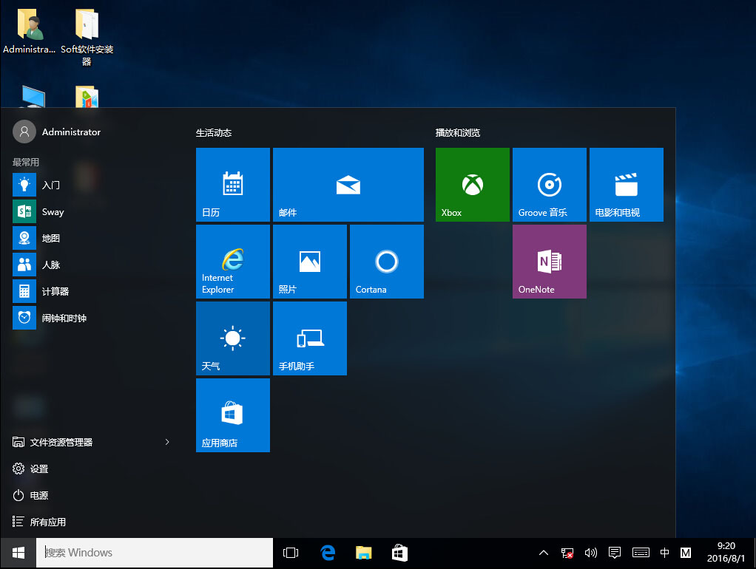
Task: Open the OneNote tile
Action: point(549,262)
